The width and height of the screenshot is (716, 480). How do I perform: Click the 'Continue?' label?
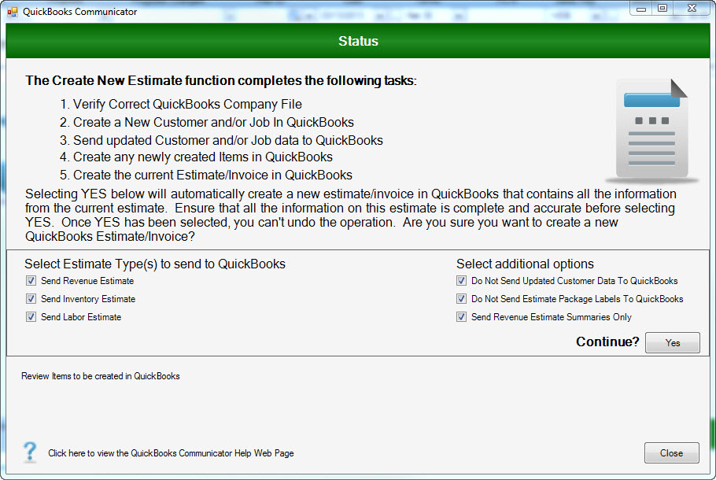(x=607, y=342)
